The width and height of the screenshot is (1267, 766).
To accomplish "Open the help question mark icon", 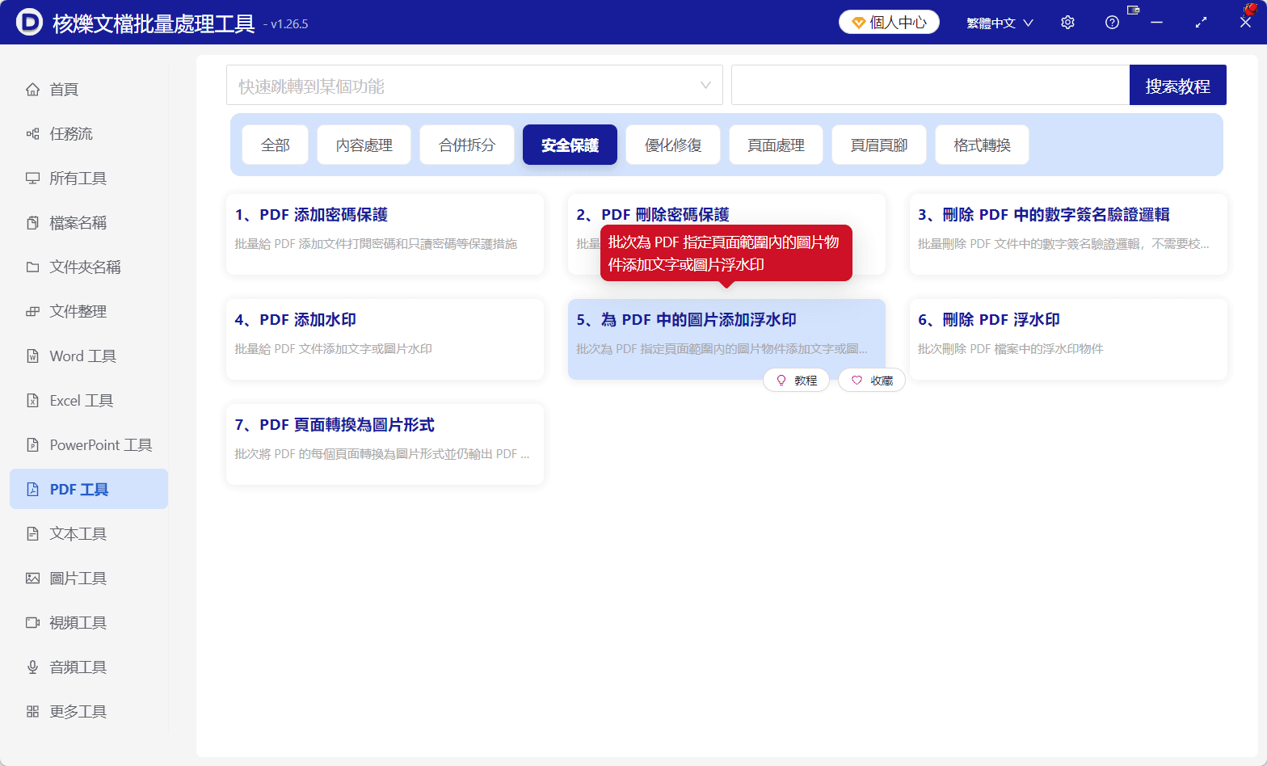I will (1112, 23).
